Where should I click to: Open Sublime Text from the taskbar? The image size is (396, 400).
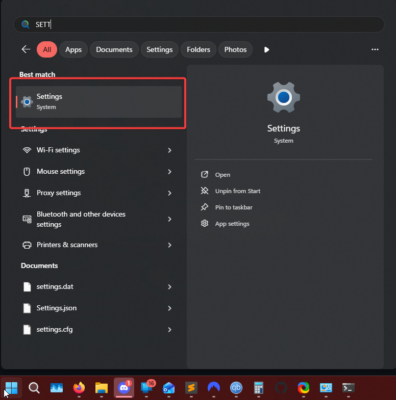[x=191, y=388]
